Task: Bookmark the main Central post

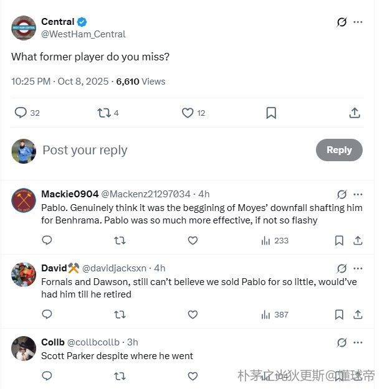Action: click(x=271, y=113)
